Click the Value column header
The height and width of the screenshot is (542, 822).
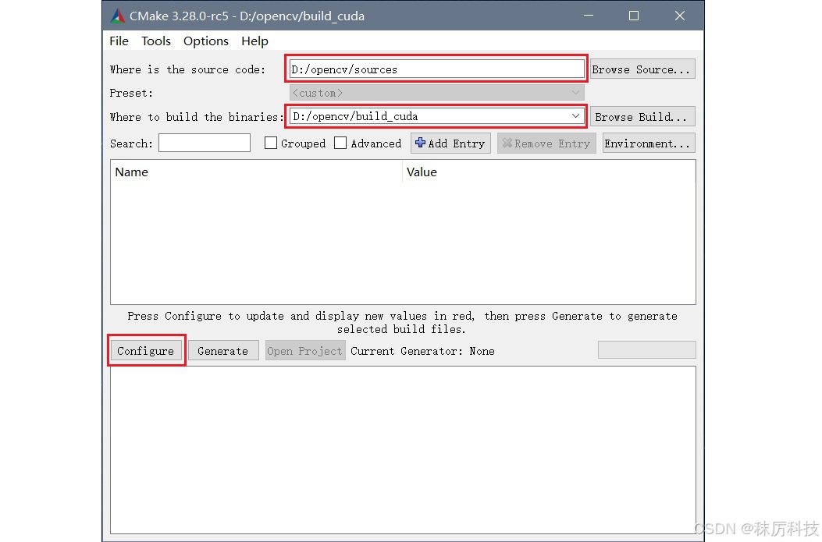[x=549, y=172]
